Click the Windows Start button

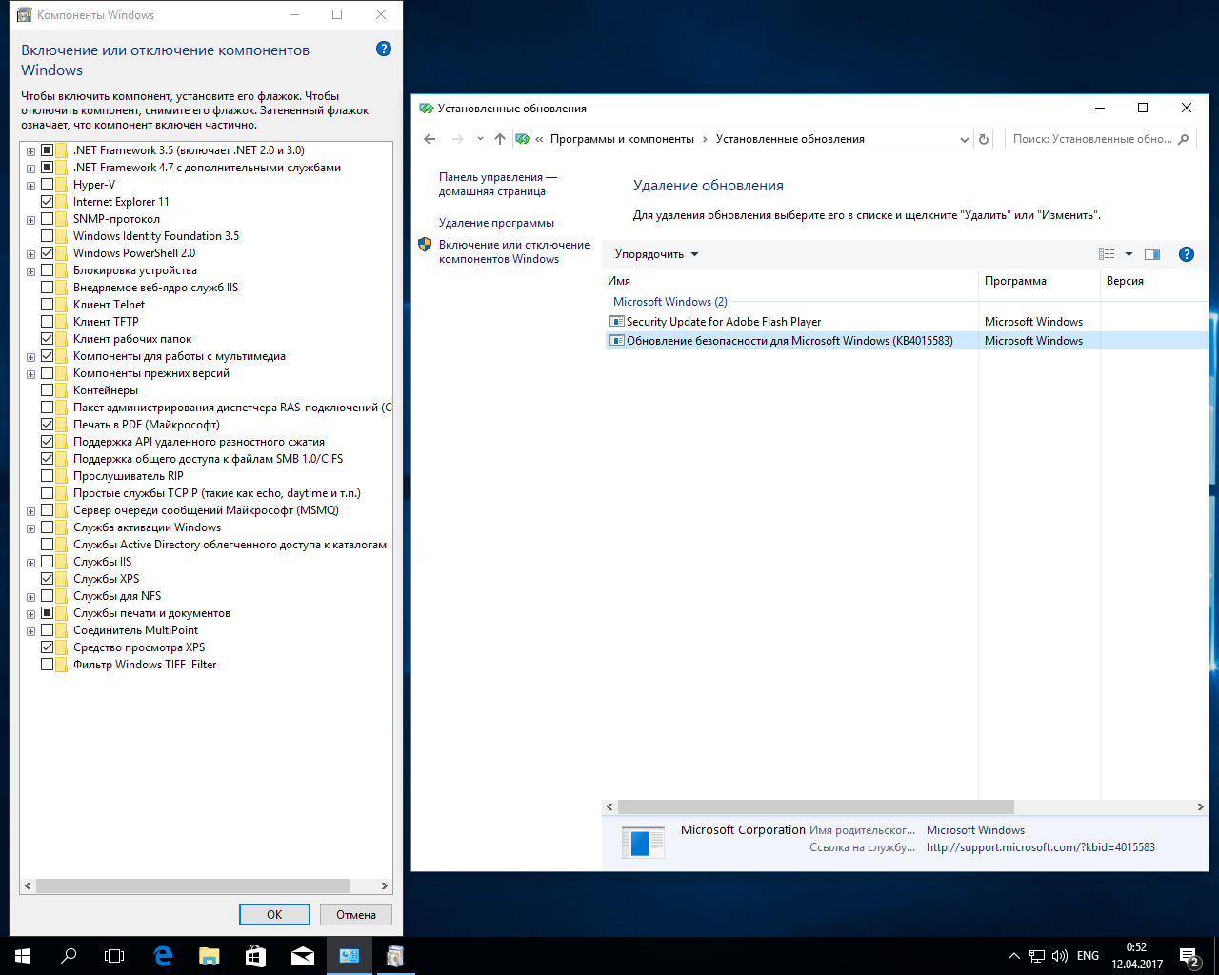click(23, 956)
